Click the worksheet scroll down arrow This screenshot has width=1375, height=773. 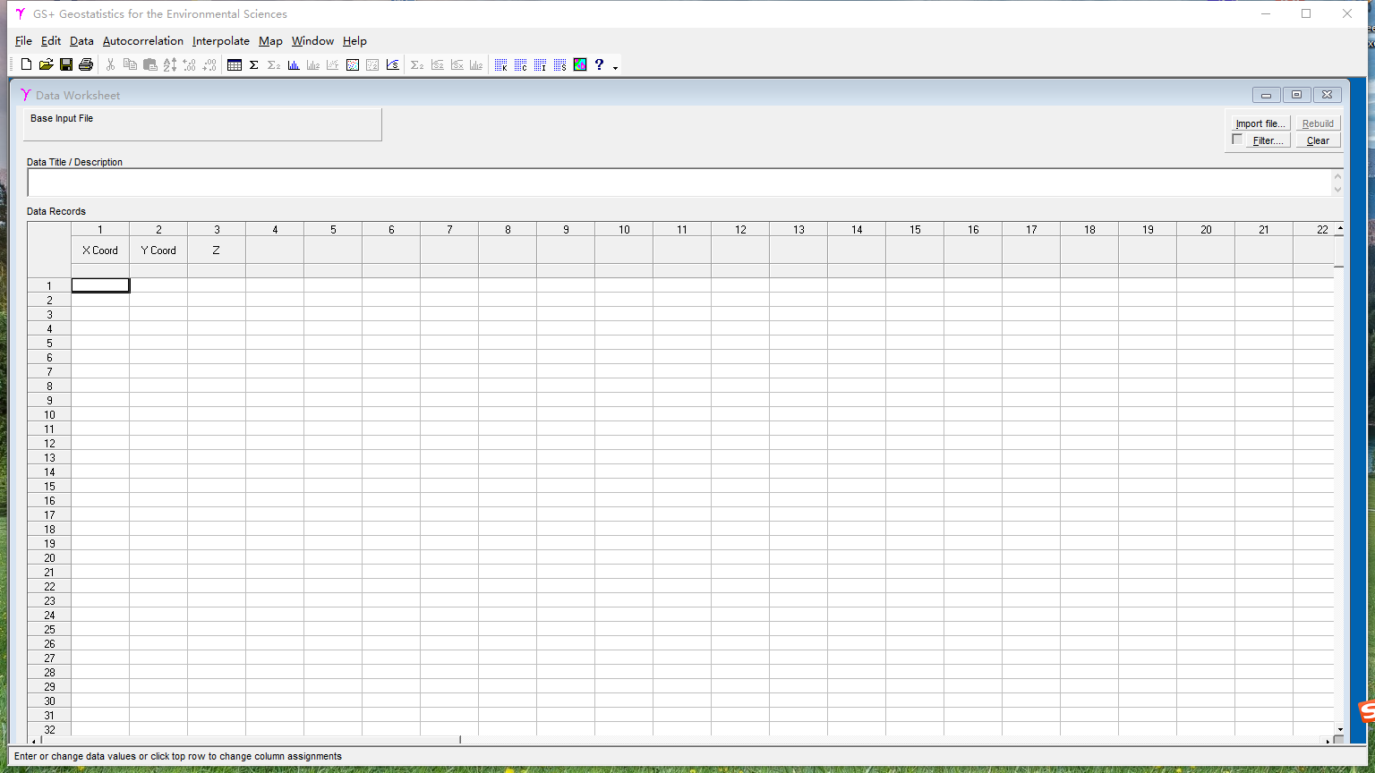pos(1339,730)
